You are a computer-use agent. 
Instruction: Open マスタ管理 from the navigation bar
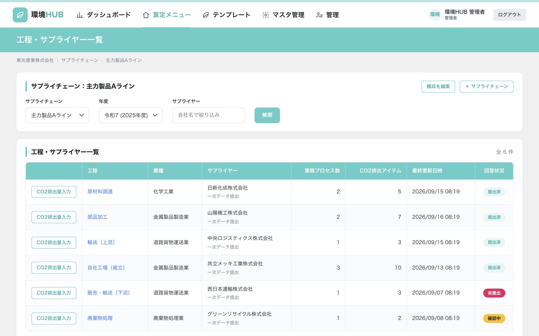coord(283,15)
